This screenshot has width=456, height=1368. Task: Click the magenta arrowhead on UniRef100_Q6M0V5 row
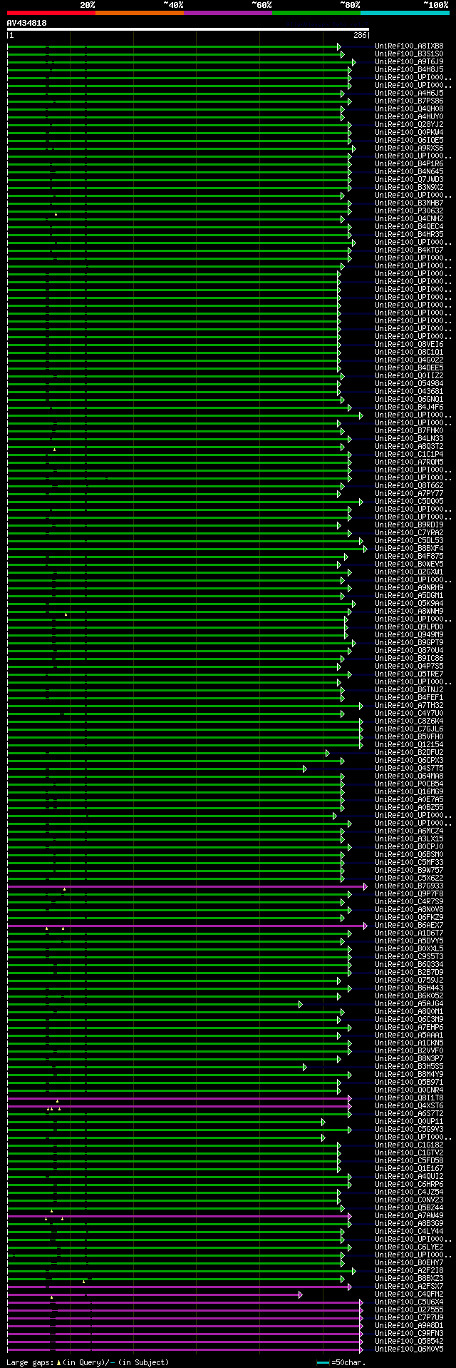tap(361, 1349)
